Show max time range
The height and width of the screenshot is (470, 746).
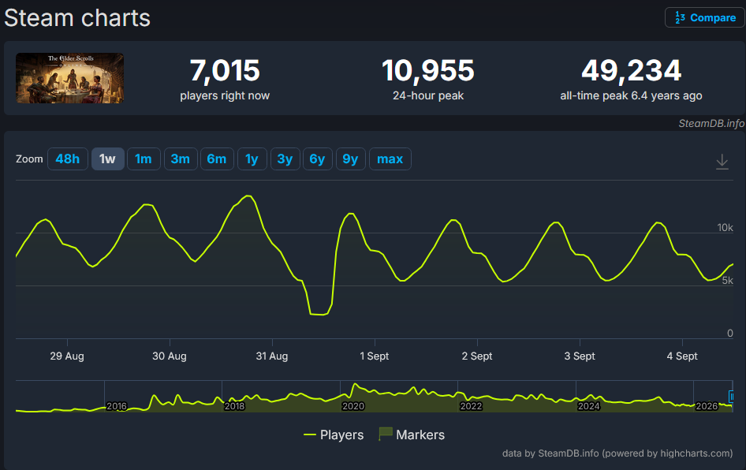pos(390,159)
